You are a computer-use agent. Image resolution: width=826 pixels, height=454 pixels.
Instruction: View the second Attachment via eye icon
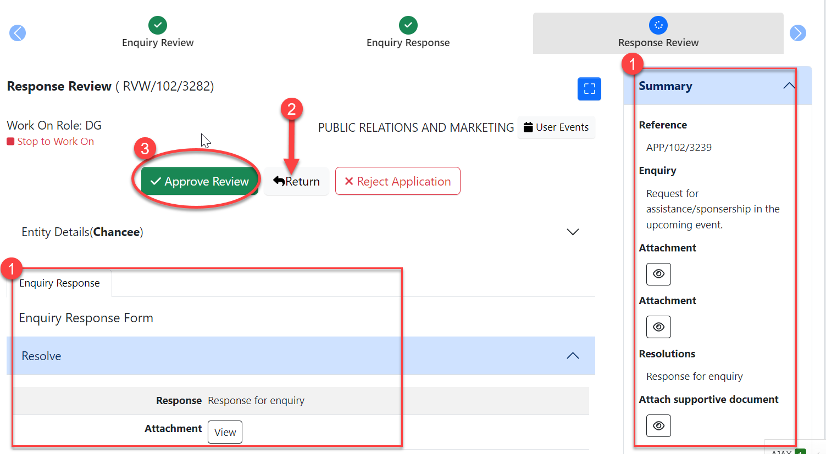click(x=658, y=327)
